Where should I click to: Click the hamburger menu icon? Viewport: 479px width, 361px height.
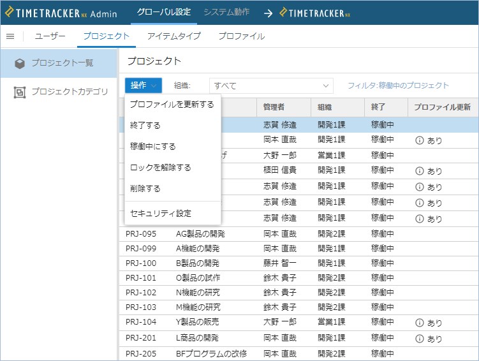10,36
